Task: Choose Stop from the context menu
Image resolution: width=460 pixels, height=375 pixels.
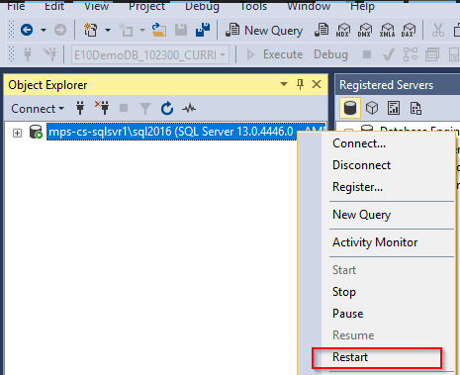Action: tap(344, 292)
